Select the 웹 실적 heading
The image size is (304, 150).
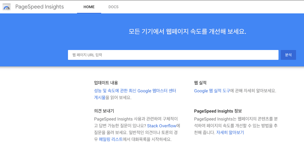click(x=200, y=83)
